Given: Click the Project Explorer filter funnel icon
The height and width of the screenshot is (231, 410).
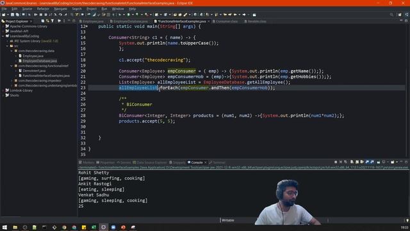Looking at the screenshot, I should coord(53,21).
